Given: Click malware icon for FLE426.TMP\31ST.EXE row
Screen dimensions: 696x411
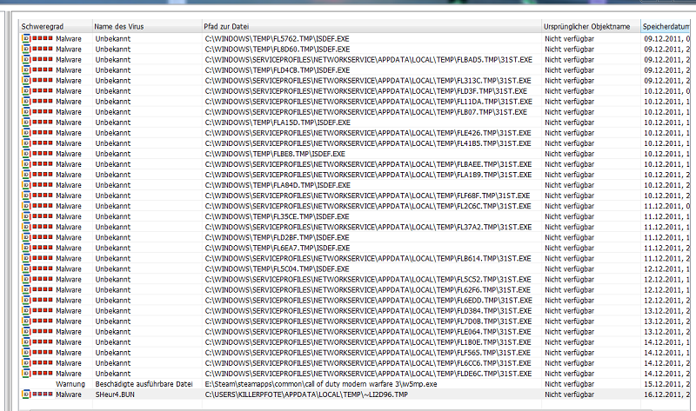Looking at the screenshot, I should coord(26,133).
